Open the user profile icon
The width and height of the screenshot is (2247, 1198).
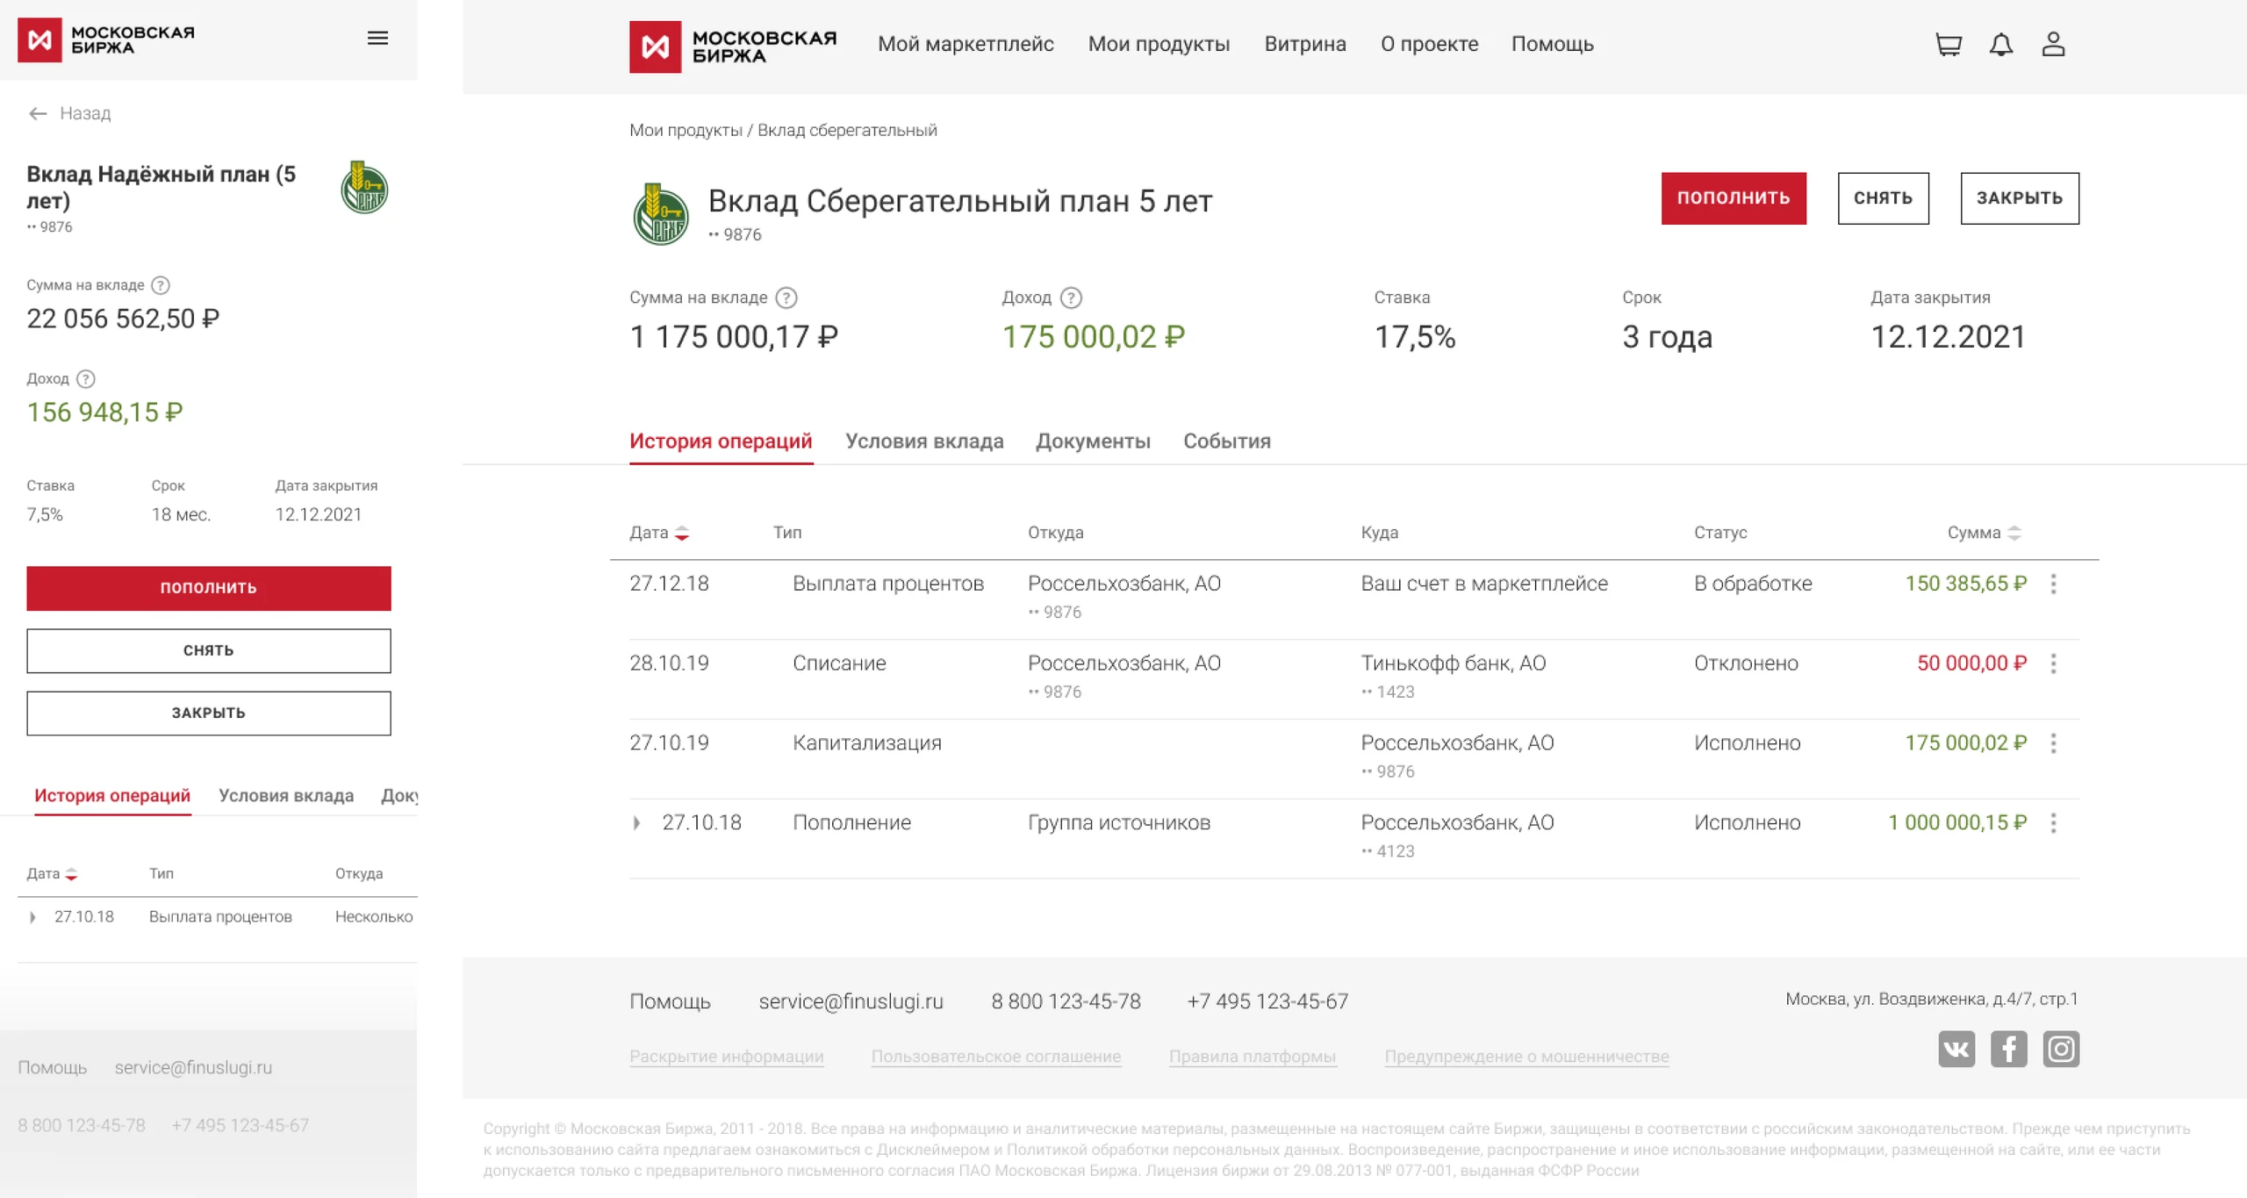click(2053, 44)
